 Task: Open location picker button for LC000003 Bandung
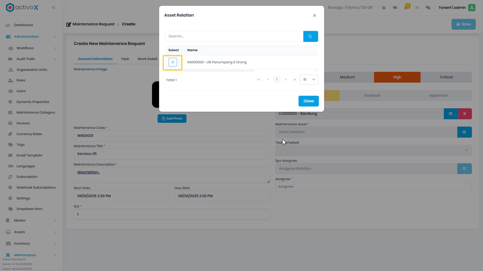tap(451, 114)
